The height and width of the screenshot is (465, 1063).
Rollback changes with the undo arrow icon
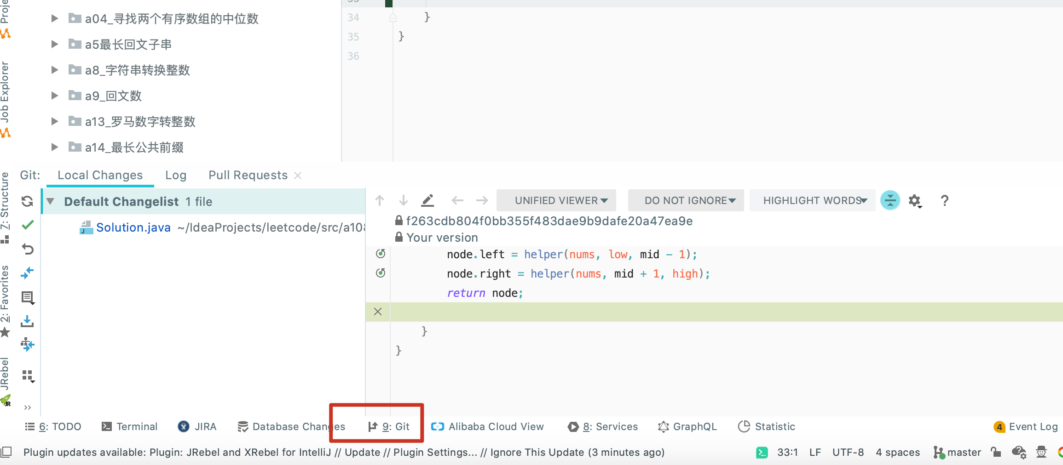(27, 249)
